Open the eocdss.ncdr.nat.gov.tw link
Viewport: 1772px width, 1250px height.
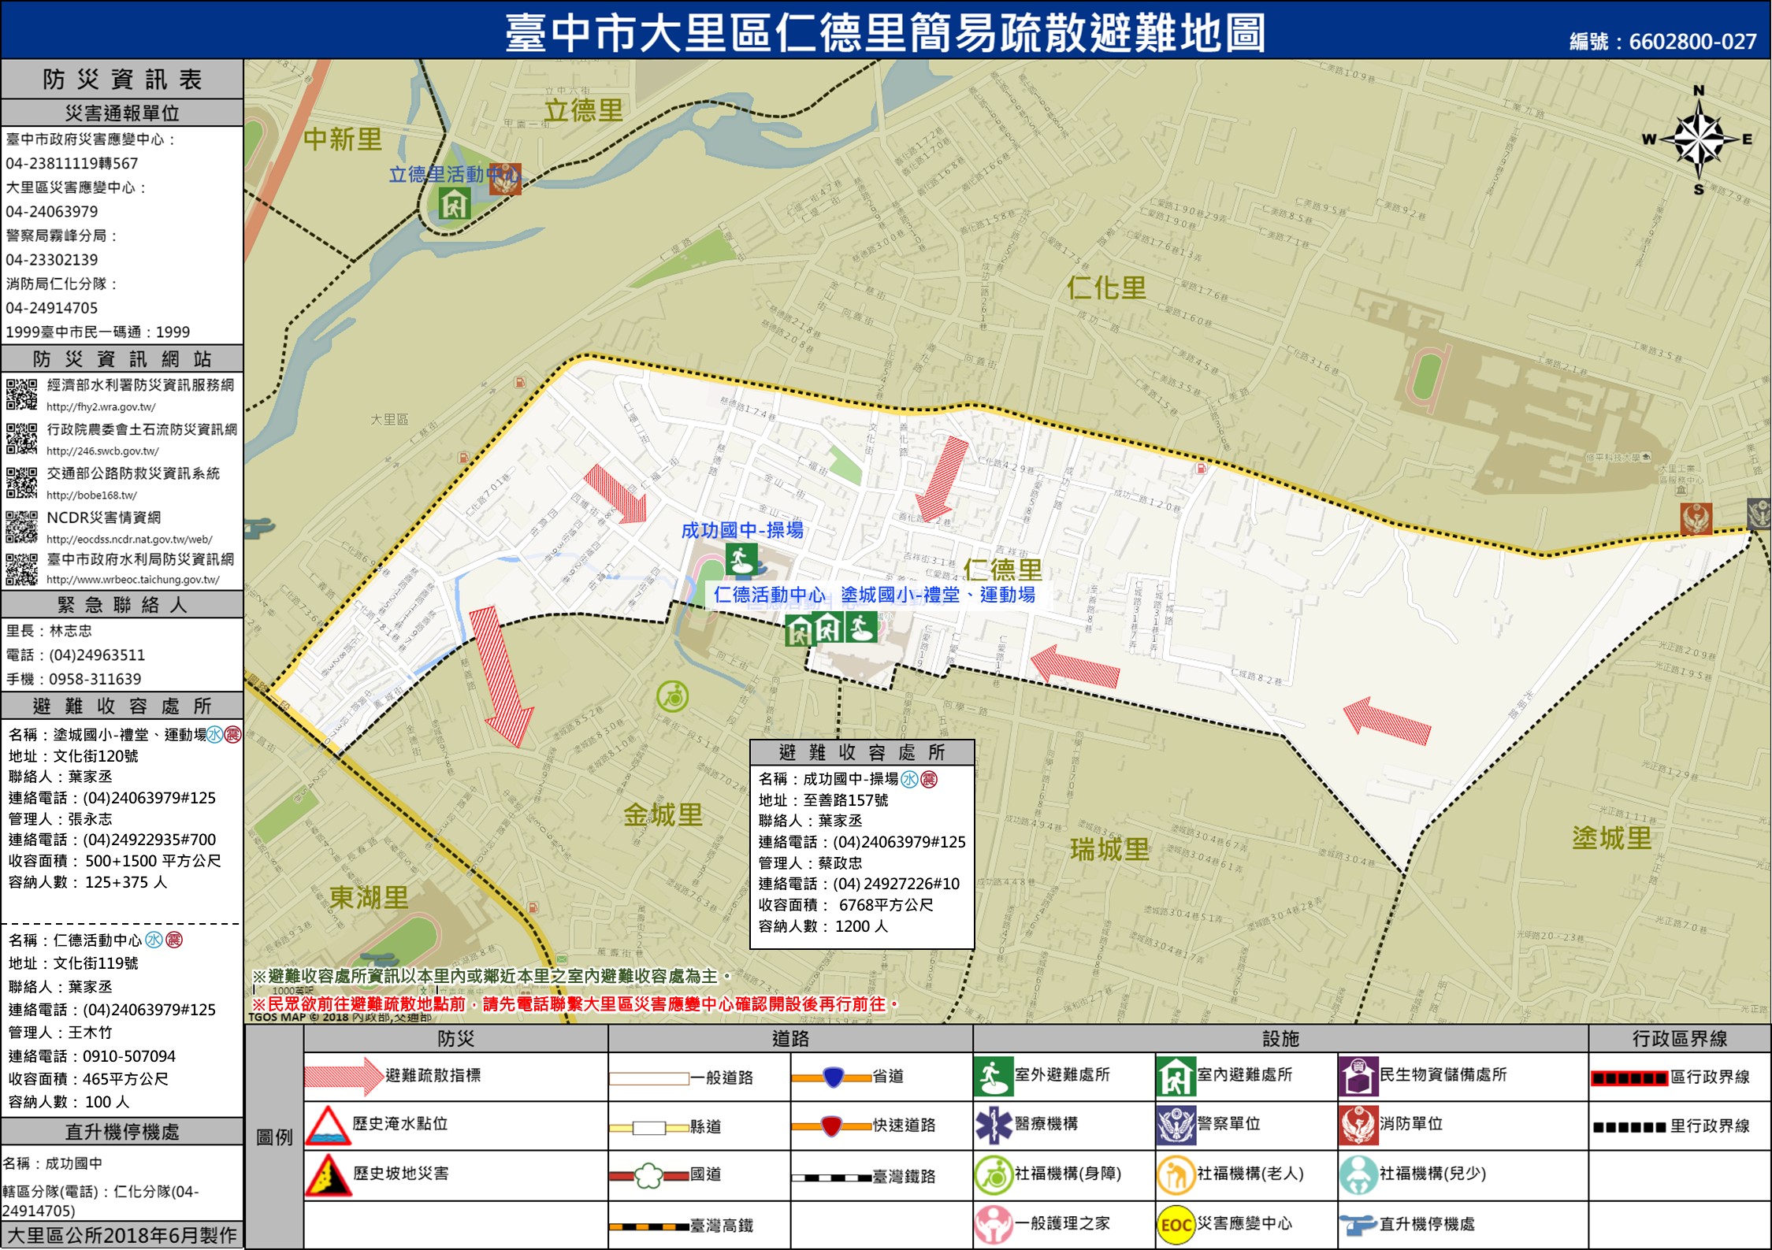click(129, 540)
